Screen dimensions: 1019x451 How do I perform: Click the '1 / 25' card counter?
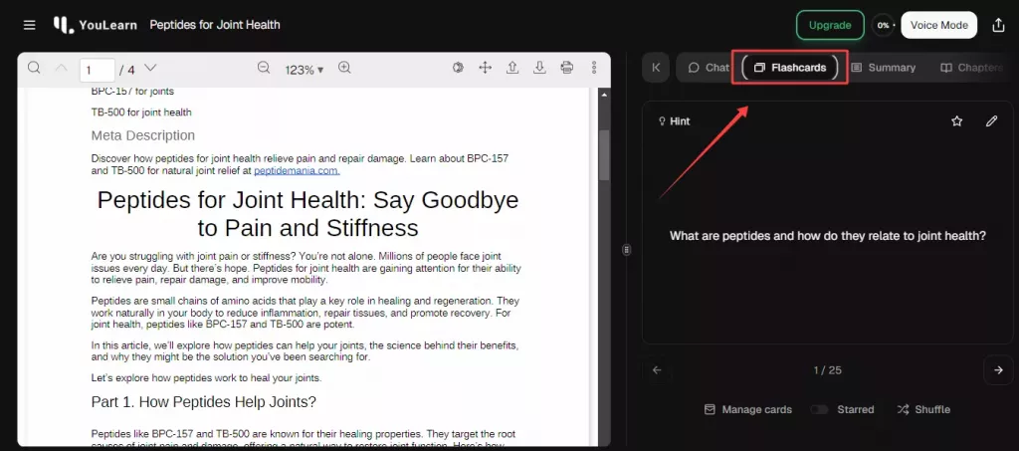827,370
